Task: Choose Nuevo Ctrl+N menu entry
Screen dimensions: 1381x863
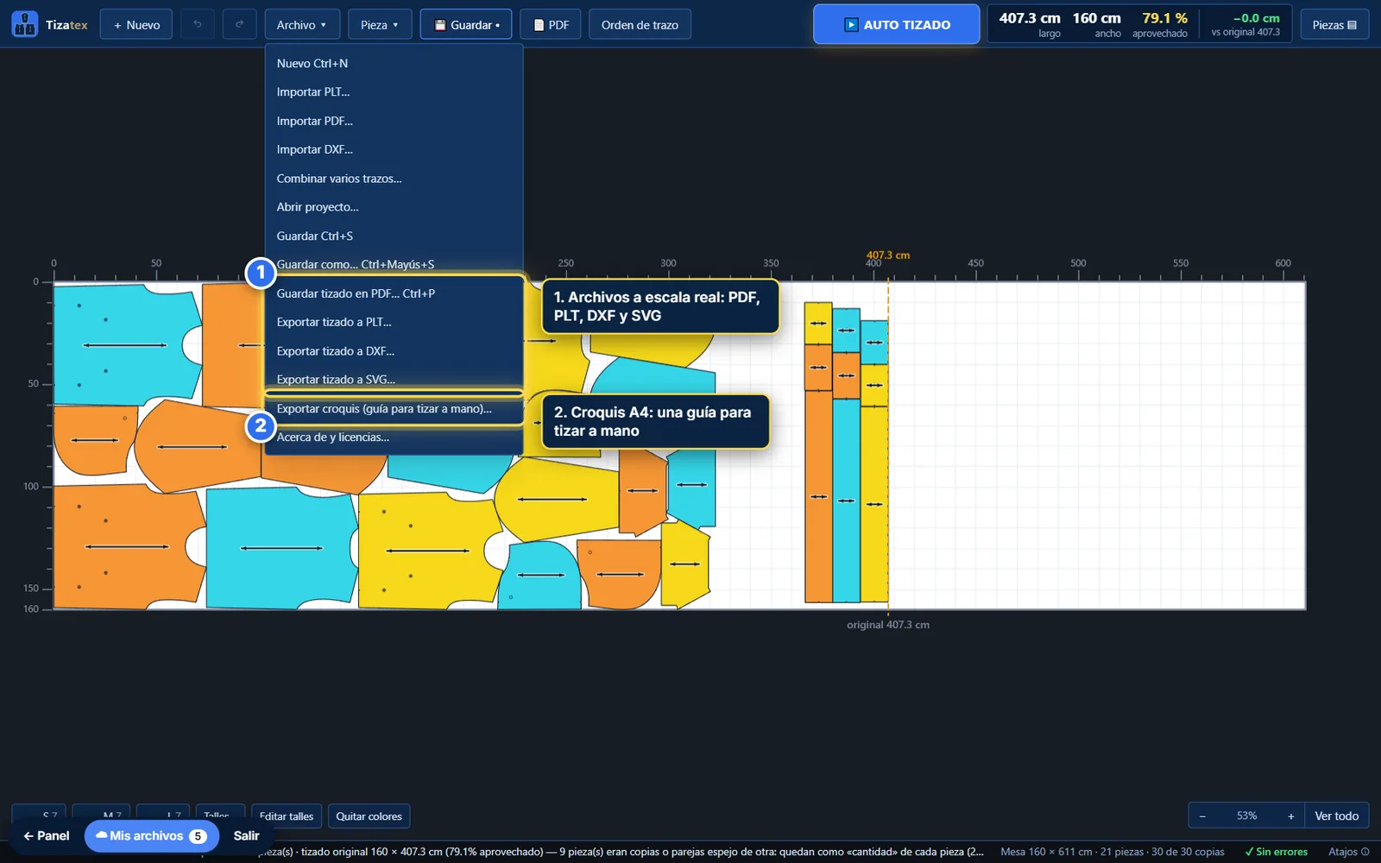Action: pos(394,63)
